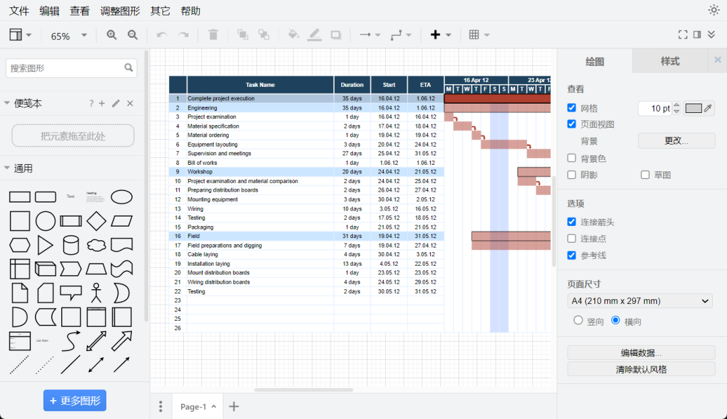Select the 横向 landscape radio button
727x419 pixels.
pyautogui.click(x=615, y=320)
